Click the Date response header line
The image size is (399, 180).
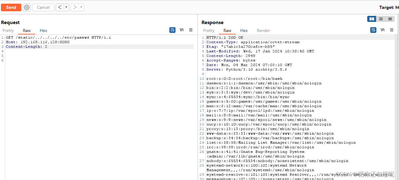pos(249,65)
